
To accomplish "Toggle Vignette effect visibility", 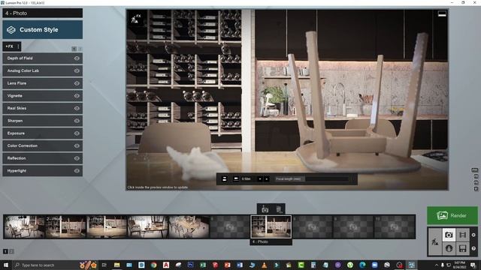I will (77, 96).
